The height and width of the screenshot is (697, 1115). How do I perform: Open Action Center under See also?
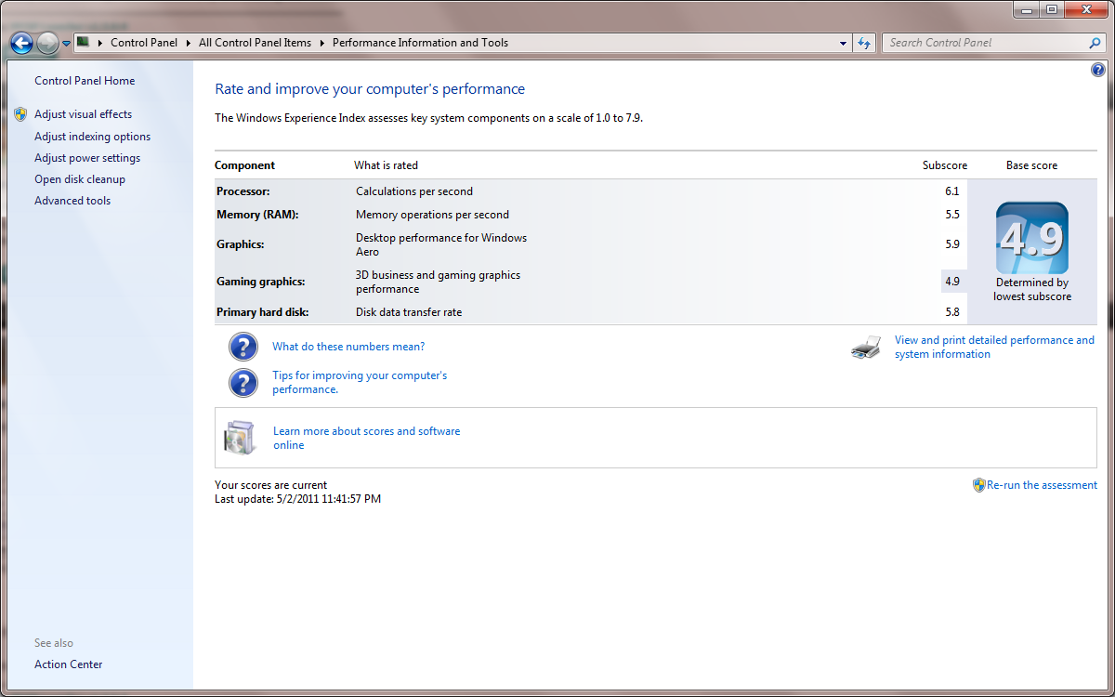[x=68, y=664]
